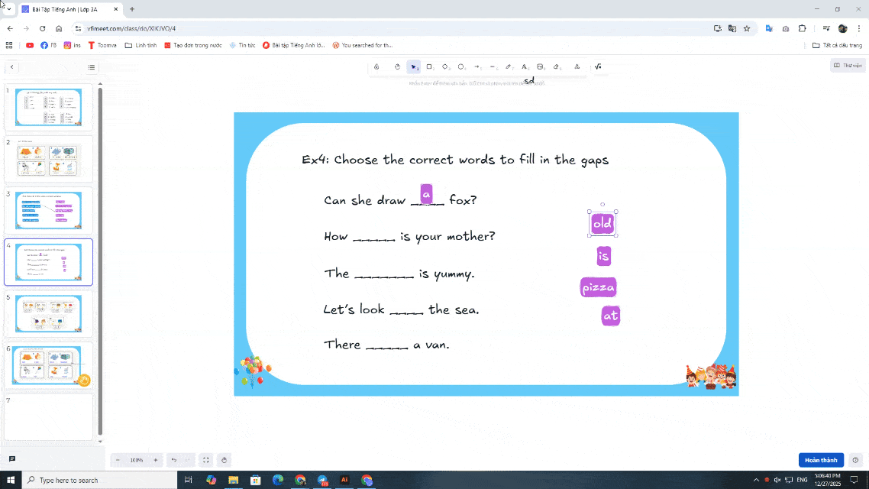Select the purple 'pizza' word block

598,287
